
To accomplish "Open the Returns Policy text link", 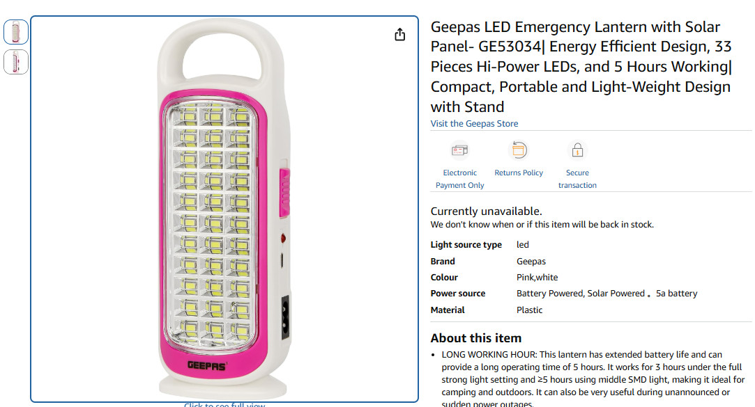I will [519, 173].
